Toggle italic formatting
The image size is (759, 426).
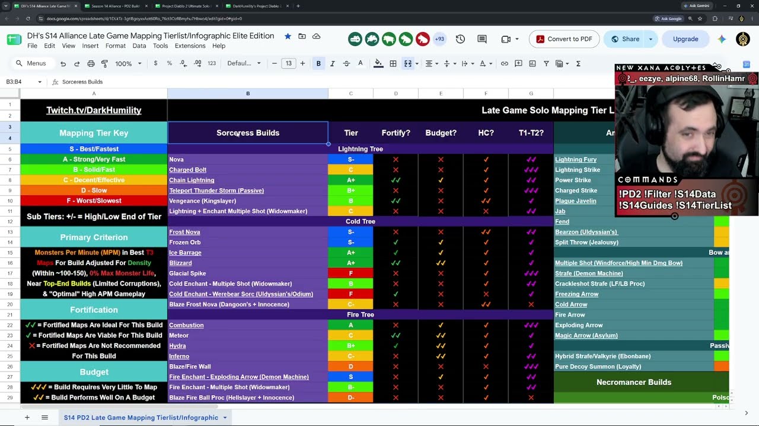[332, 63]
